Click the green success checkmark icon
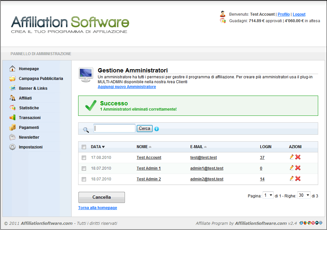The width and height of the screenshot is (327, 261). point(91,105)
